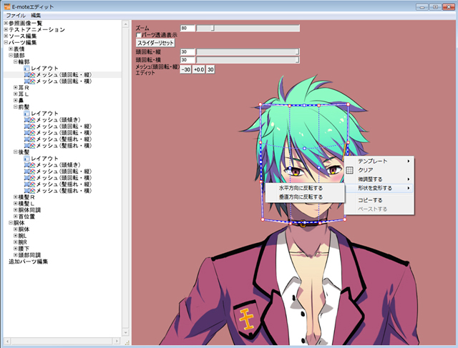Click mesh icon of 前髪 メッシュ(頭傾き)

point(29,120)
